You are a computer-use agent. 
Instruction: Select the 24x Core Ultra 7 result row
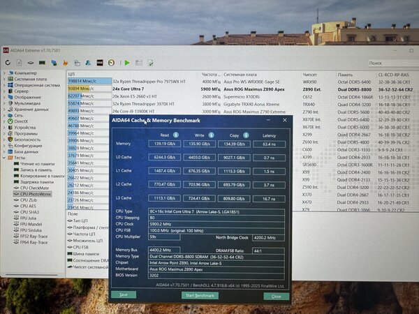(240, 89)
